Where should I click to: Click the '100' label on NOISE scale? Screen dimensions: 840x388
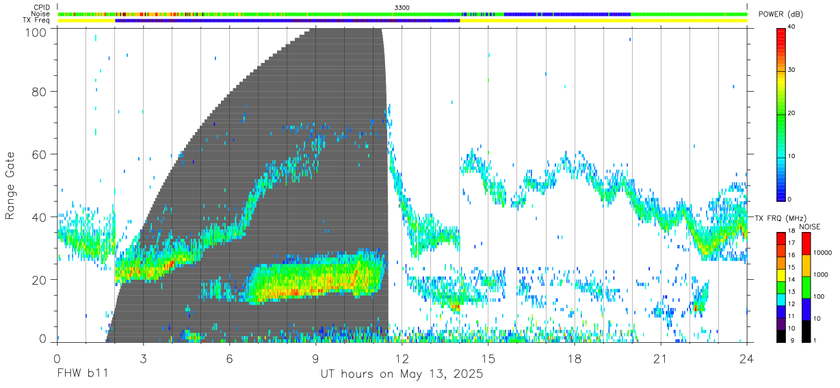pos(819,296)
